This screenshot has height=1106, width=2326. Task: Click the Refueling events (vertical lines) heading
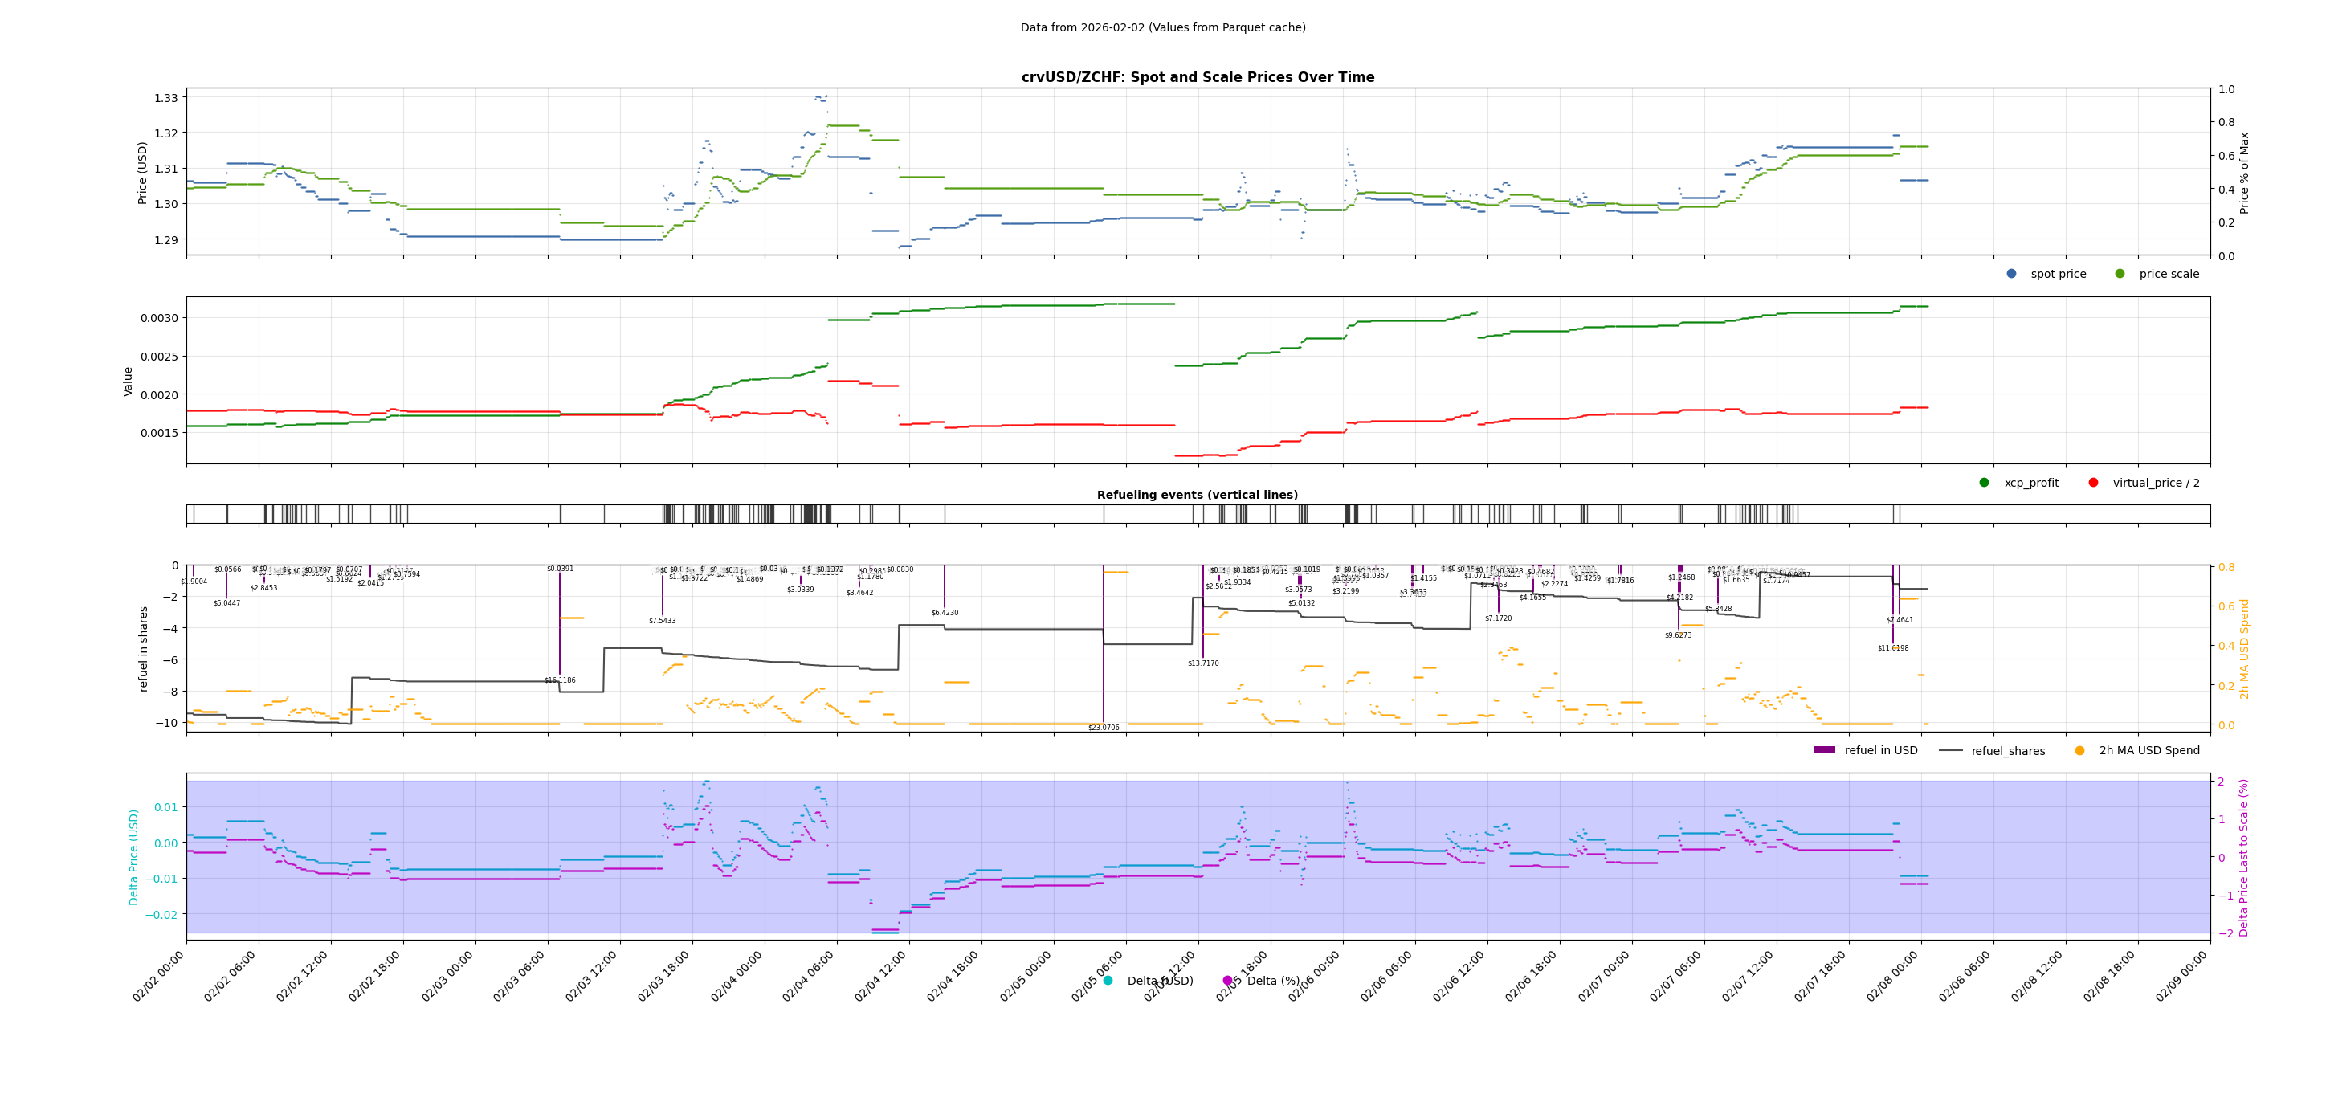[x=1198, y=495]
